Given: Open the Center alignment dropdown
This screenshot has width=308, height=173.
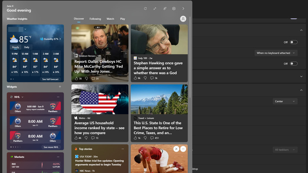Looking at the screenshot, I should pos(285,101).
